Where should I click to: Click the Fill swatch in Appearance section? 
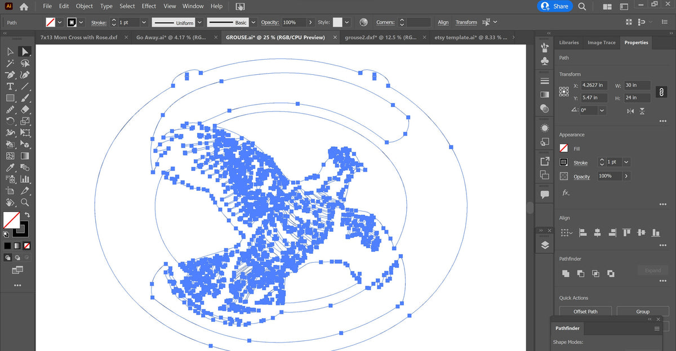click(564, 148)
